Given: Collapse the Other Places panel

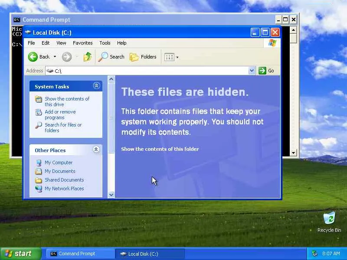Looking at the screenshot, I should coord(96,149).
